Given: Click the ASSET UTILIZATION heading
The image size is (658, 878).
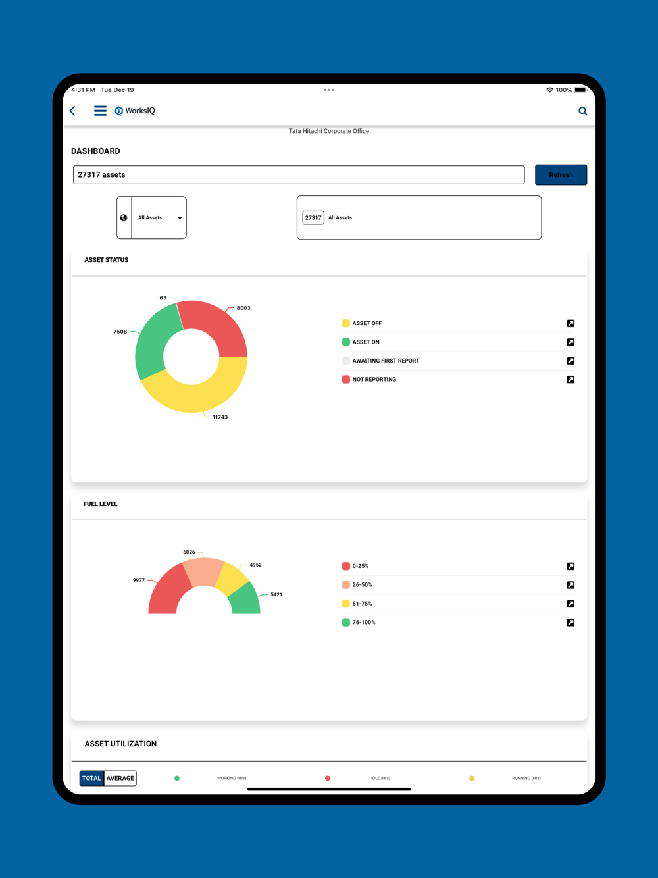Looking at the screenshot, I should click(x=120, y=744).
